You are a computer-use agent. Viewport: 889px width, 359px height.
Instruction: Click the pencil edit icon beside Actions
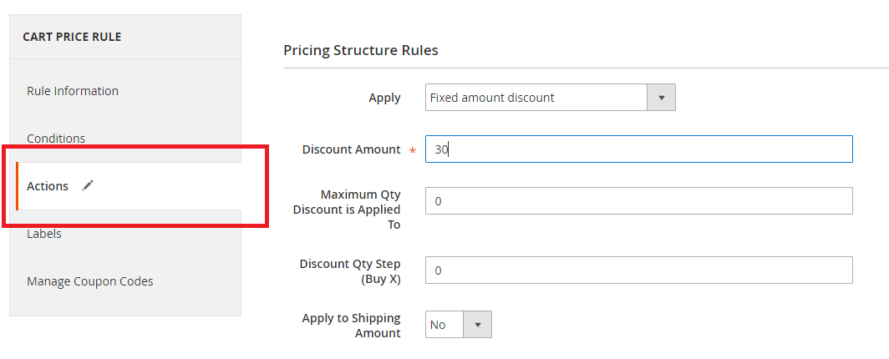click(87, 185)
